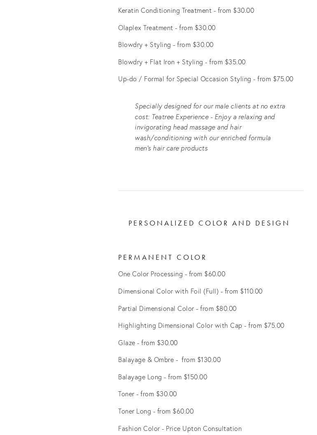
Task: Click Toner Long from $60.00 line
Action: (156, 411)
